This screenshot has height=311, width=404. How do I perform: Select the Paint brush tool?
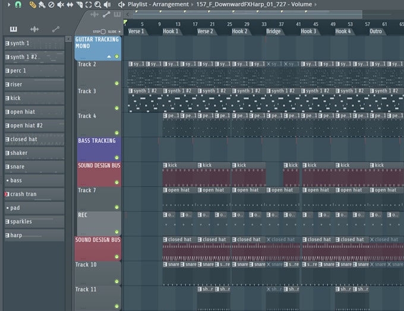[x=42, y=5]
